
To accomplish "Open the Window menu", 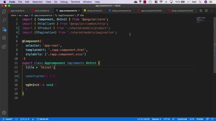I will point(87,2).
